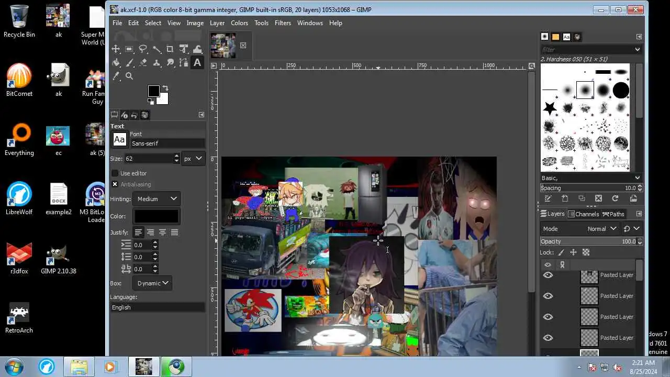Select the Paths tool

184,63
